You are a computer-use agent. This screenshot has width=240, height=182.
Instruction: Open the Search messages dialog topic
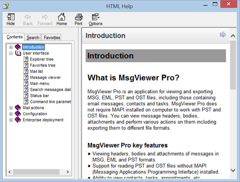(x=50, y=90)
